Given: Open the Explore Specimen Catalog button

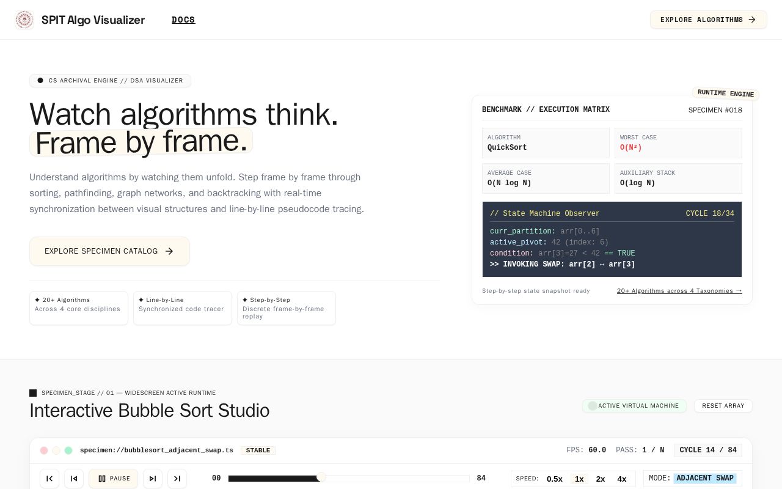Looking at the screenshot, I should pyautogui.click(x=109, y=251).
